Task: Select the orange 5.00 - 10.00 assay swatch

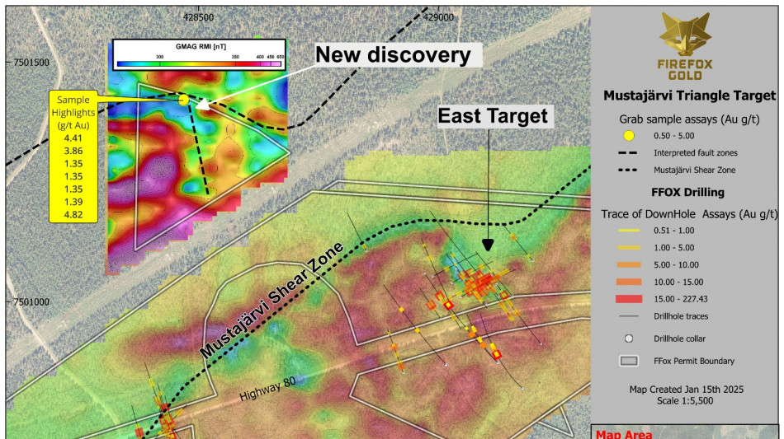Action: click(629, 264)
